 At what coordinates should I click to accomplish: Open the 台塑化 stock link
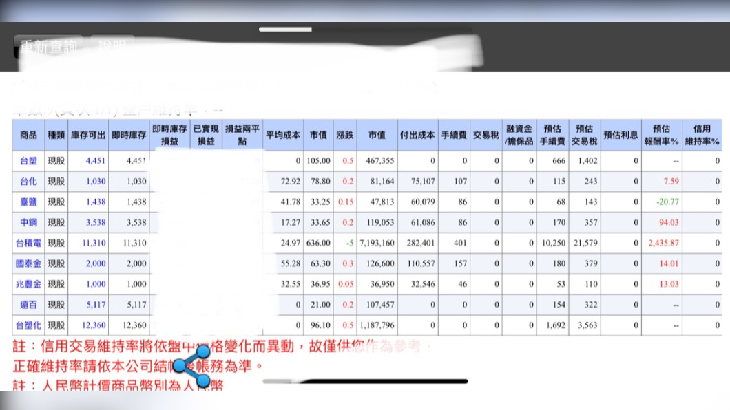28,325
